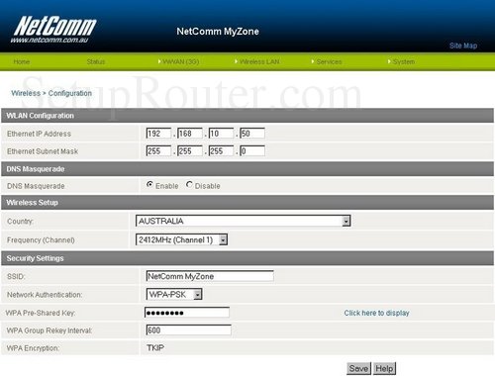The width and height of the screenshot is (495, 376).
Task: Focus subnet mask third octet field
Action: point(221,151)
